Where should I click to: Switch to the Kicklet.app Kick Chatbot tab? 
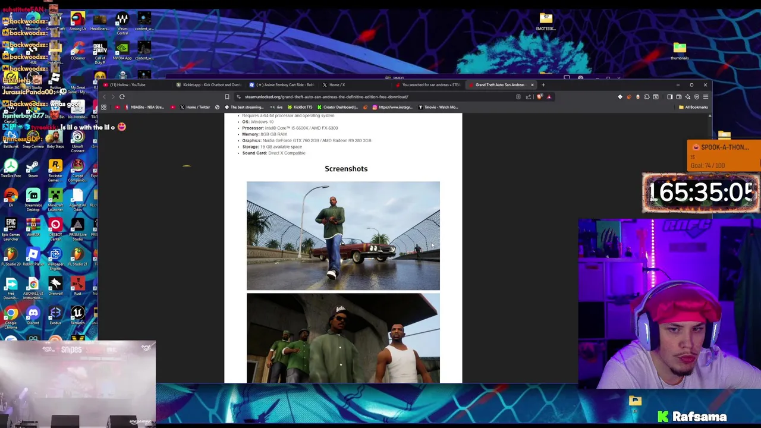(x=208, y=84)
